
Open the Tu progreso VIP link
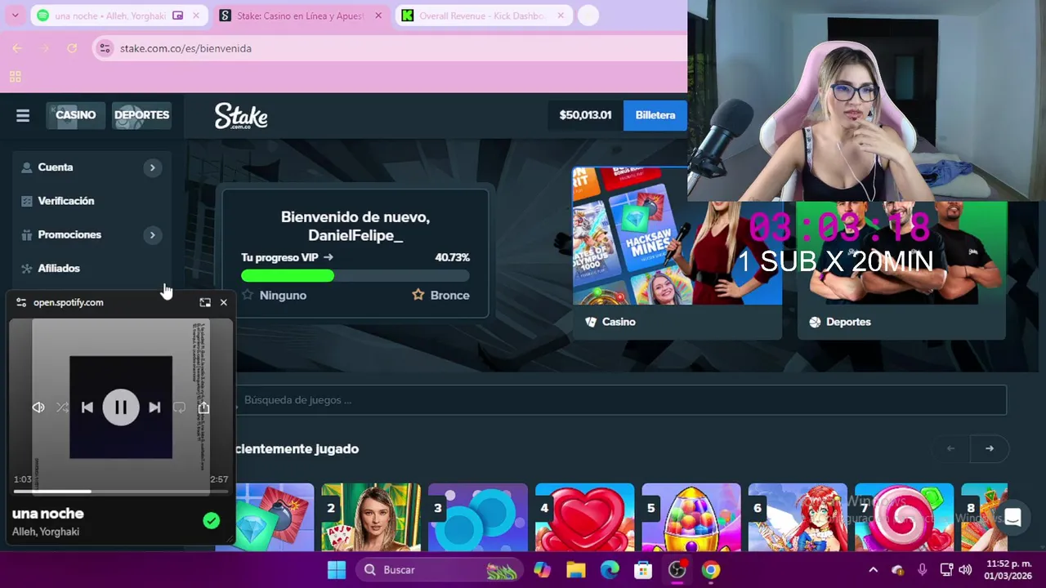[x=287, y=257]
